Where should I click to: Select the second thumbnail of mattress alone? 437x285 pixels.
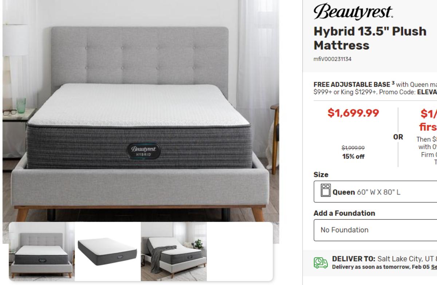point(108,252)
